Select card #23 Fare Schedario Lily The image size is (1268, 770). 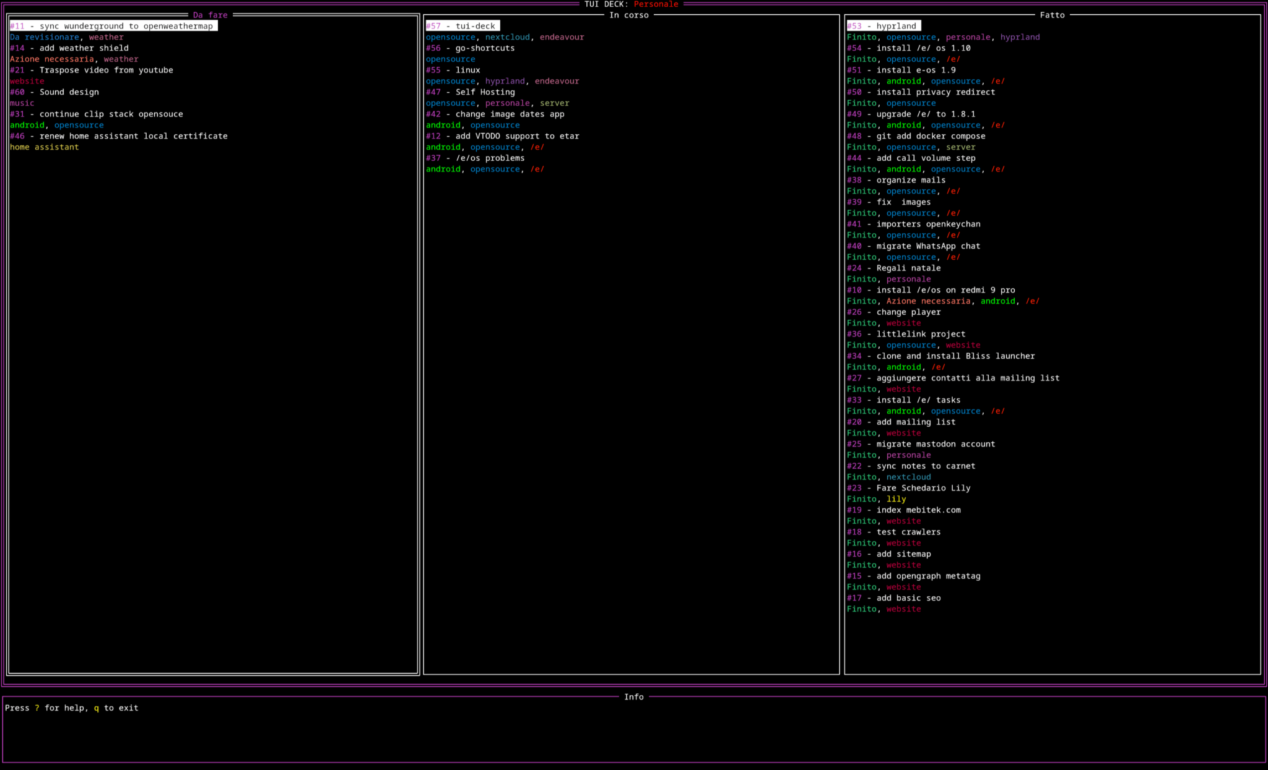[908, 488]
